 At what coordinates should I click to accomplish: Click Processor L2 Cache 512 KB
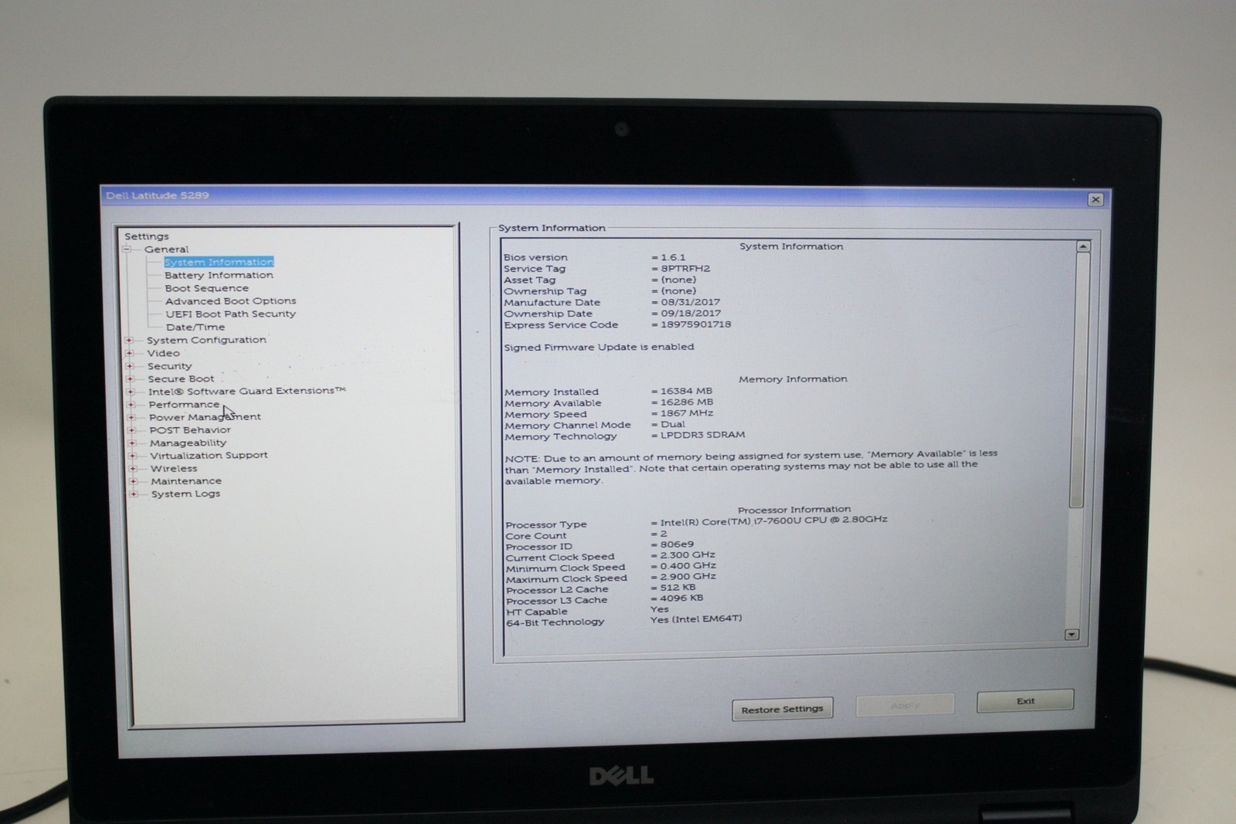(x=677, y=588)
